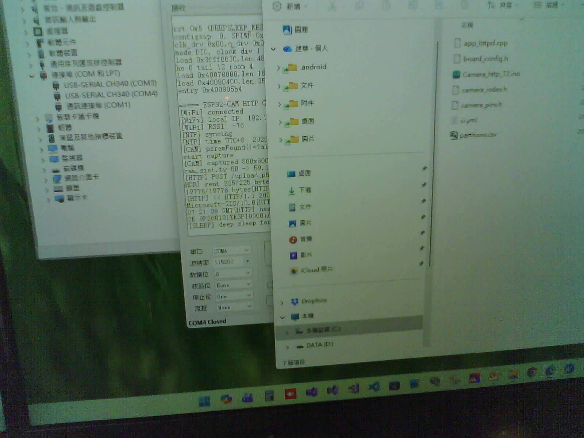Launch Calculator from the taskbar

tap(269, 396)
